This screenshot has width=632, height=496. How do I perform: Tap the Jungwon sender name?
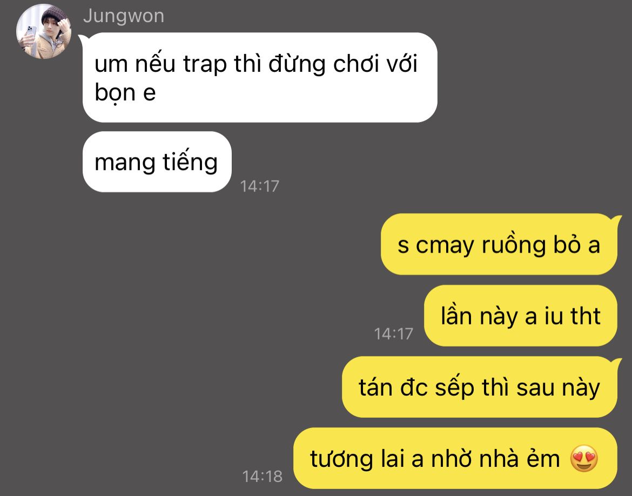[x=124, y=16]
